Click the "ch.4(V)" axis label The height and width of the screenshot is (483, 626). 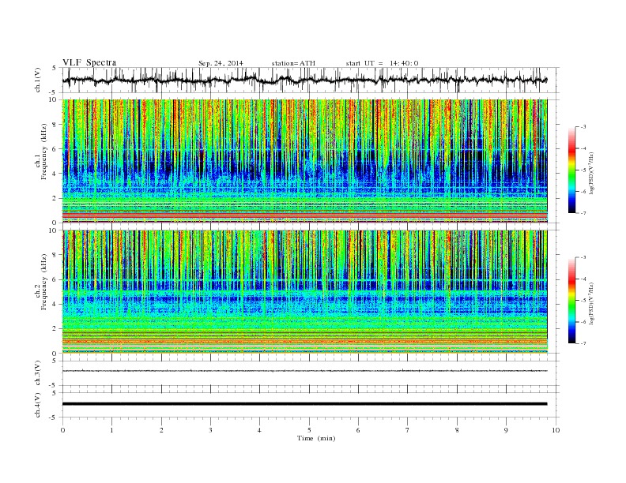pos(38,405)
